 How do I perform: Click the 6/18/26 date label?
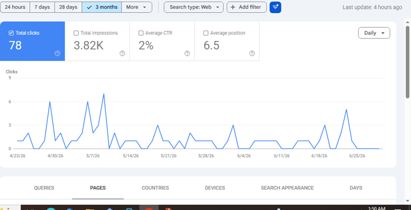coord(319,156)
